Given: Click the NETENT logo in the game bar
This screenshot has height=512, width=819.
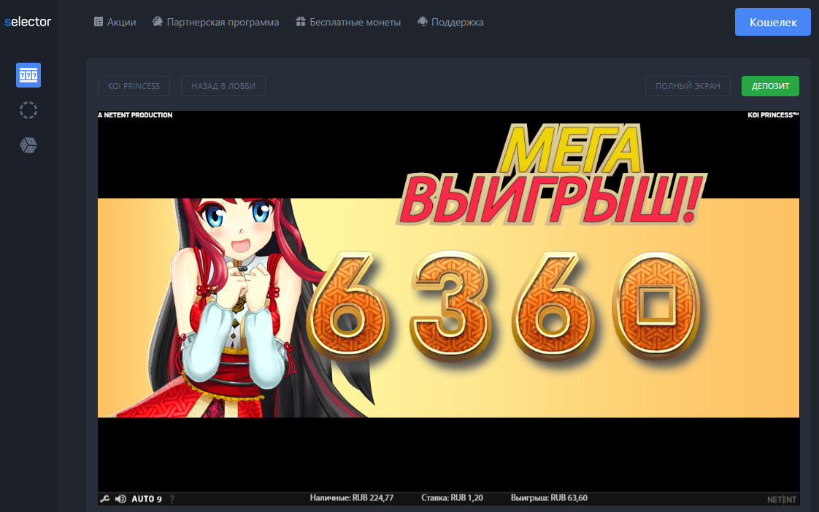Looking at the screenshot, I should (x=781, y=500).
